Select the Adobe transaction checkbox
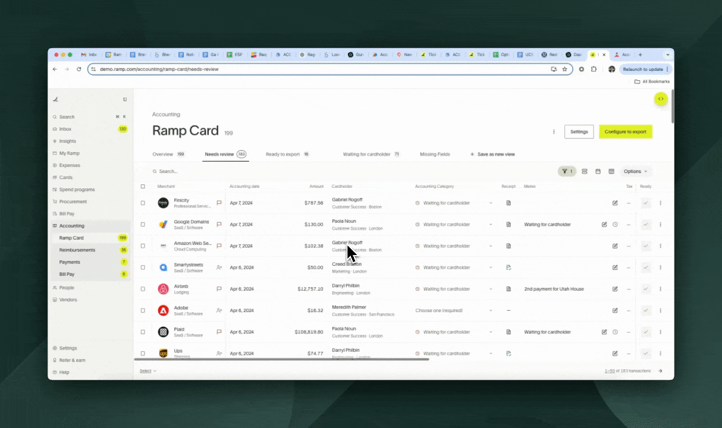This screenshot has width=722, height=428. point(143,310)
